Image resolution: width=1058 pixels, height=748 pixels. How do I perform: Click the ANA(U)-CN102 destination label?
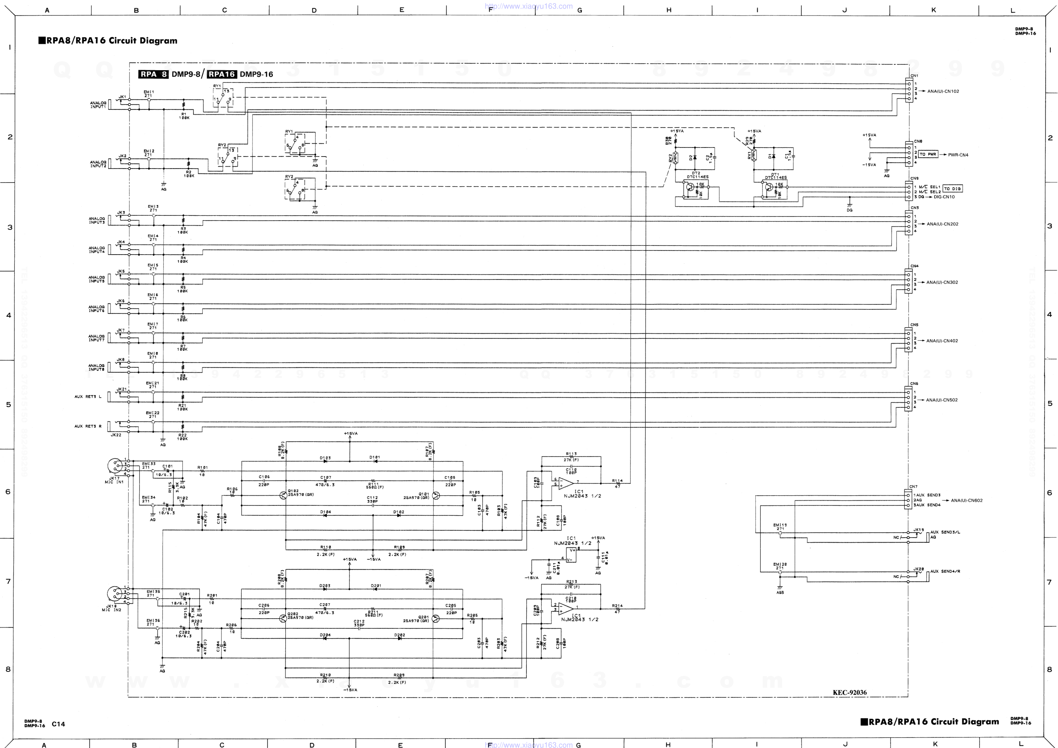pos(943,91)
